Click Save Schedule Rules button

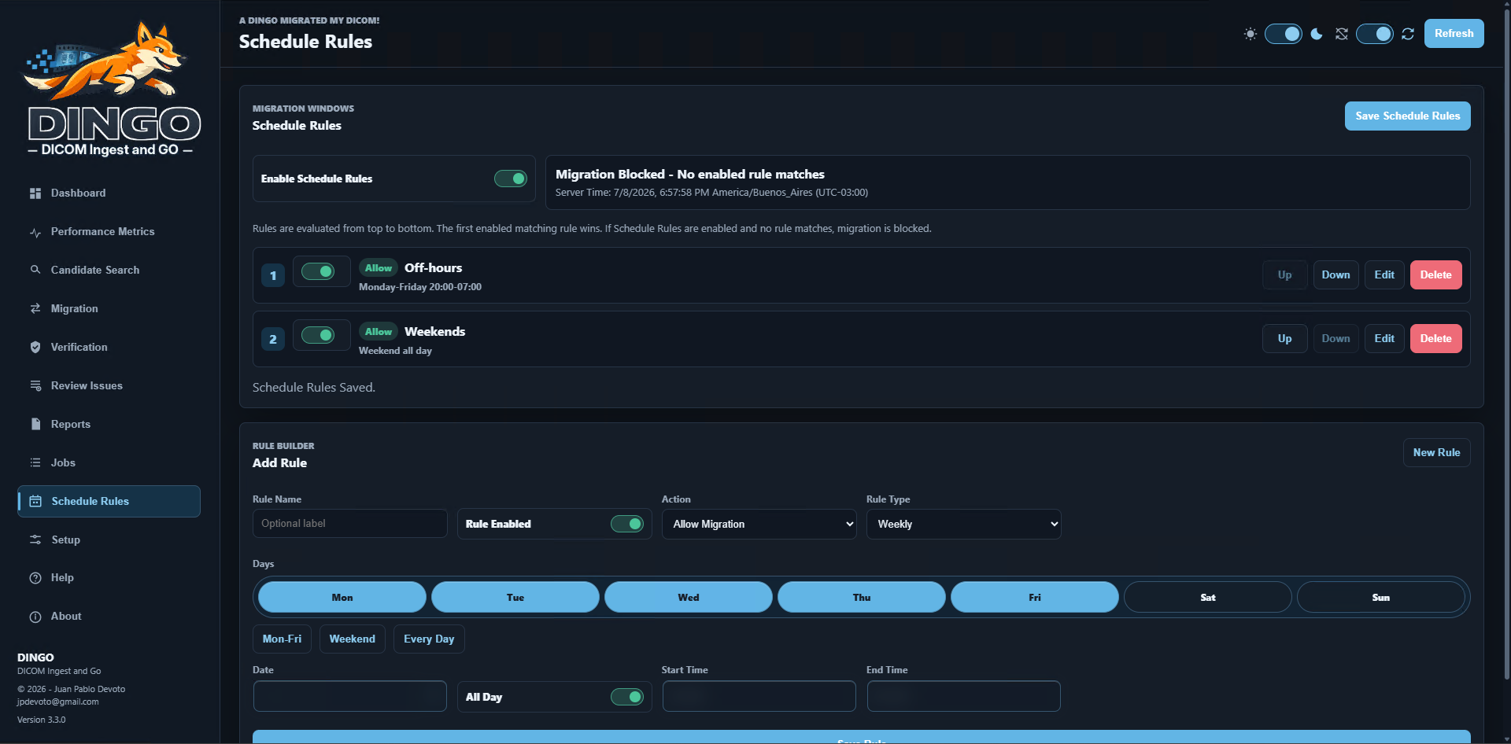(1407, 116)
